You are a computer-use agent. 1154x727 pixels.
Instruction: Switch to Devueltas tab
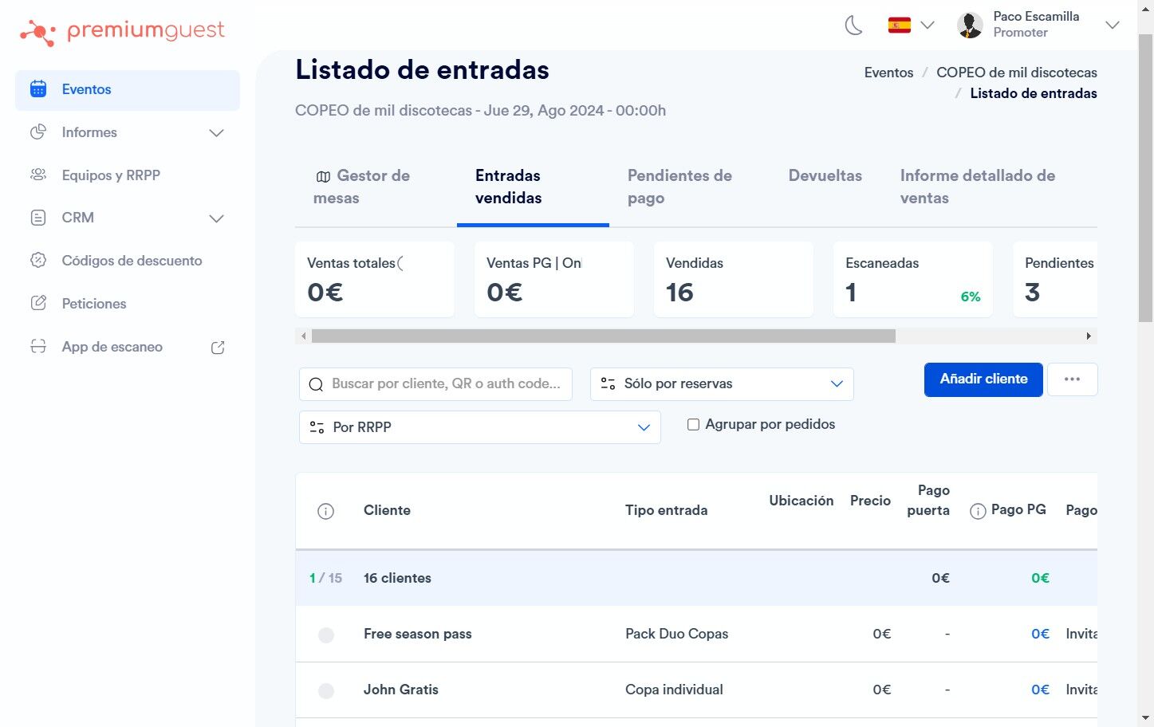coord(825,175)
